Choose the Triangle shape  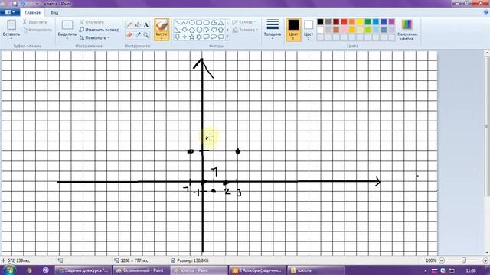tap(220, 23)
